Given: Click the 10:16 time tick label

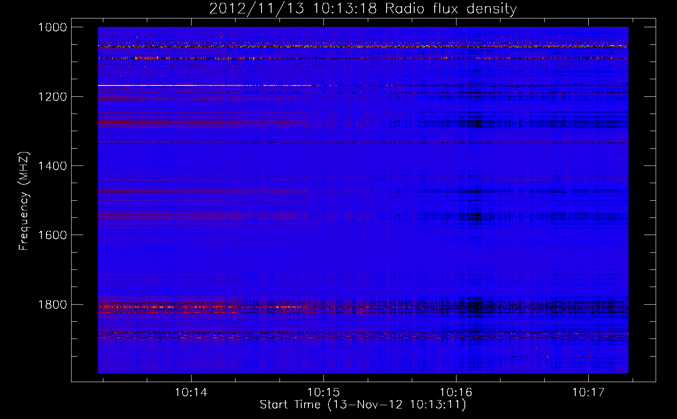Looking at the screenshot, I should click(x=456, y=392).
